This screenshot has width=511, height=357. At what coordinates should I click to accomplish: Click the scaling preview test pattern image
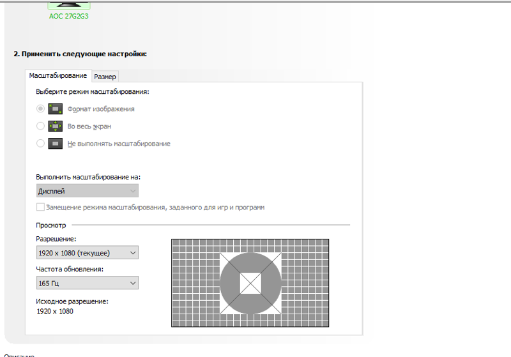(250, 283)
